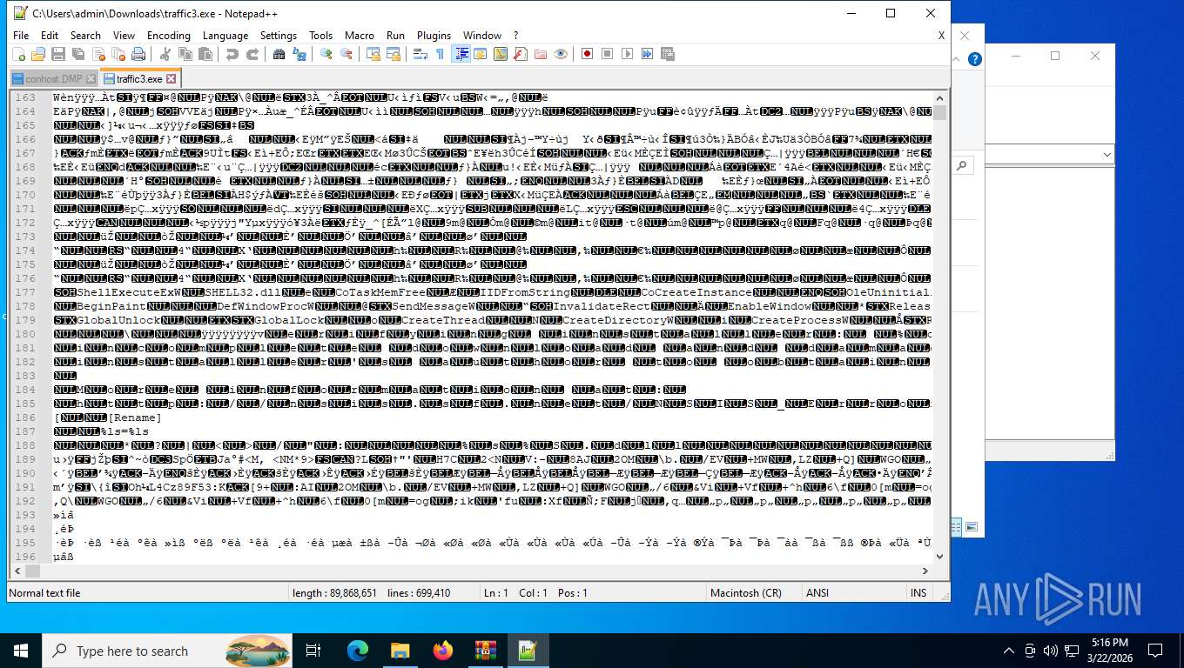1184x668 pixels.
Task: Open the Encoding menu
Action: pos(169,36)
